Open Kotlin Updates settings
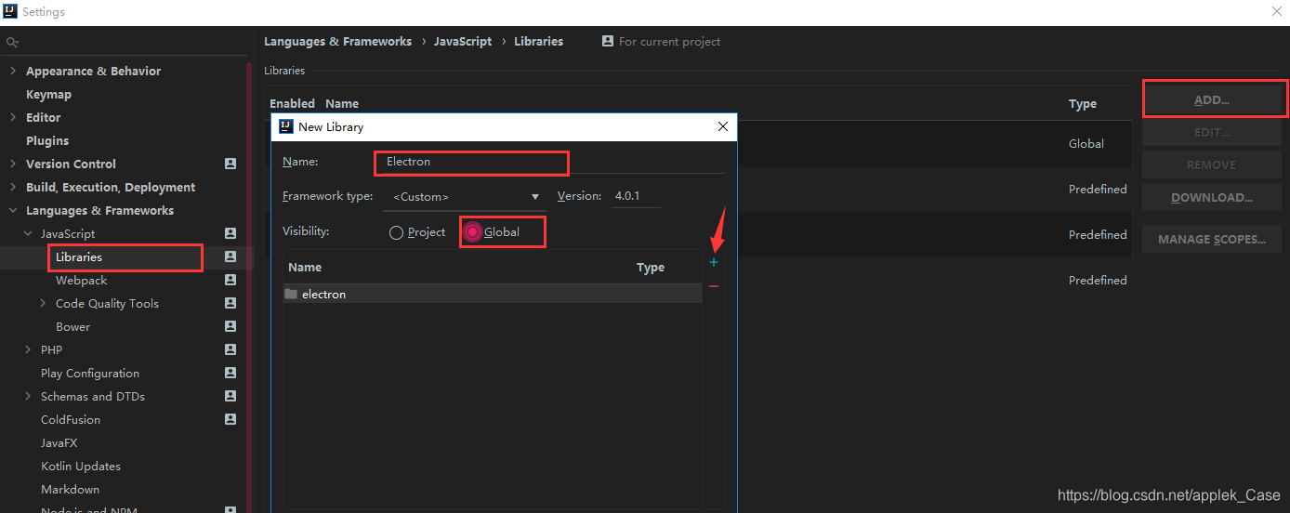Image resolution: width=1290 pixels, height=513 pixels. pos(81,466)
